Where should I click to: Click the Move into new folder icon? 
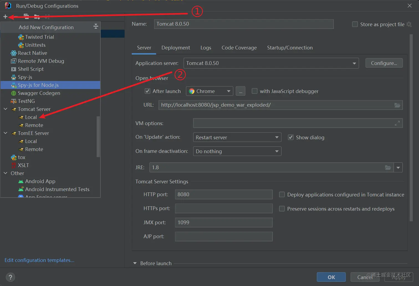pos(37,17)
